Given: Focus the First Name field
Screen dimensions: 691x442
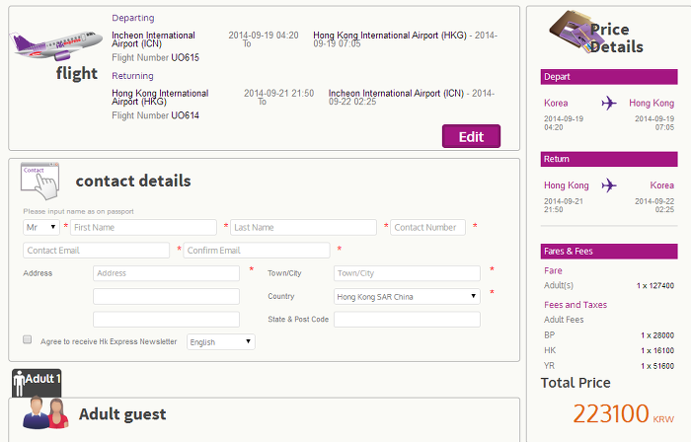Looking at the screenshot, I should click(143, 227).
